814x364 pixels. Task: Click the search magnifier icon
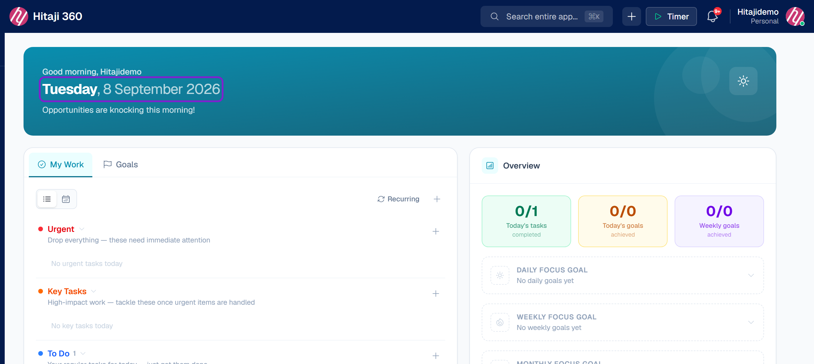(494, 16)
